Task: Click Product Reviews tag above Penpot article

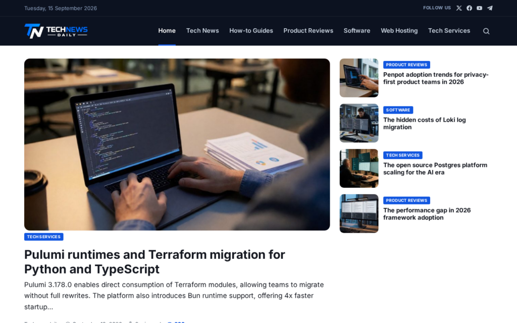Action: point(406,65)
